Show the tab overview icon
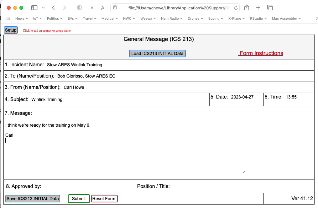 [270, 8]
